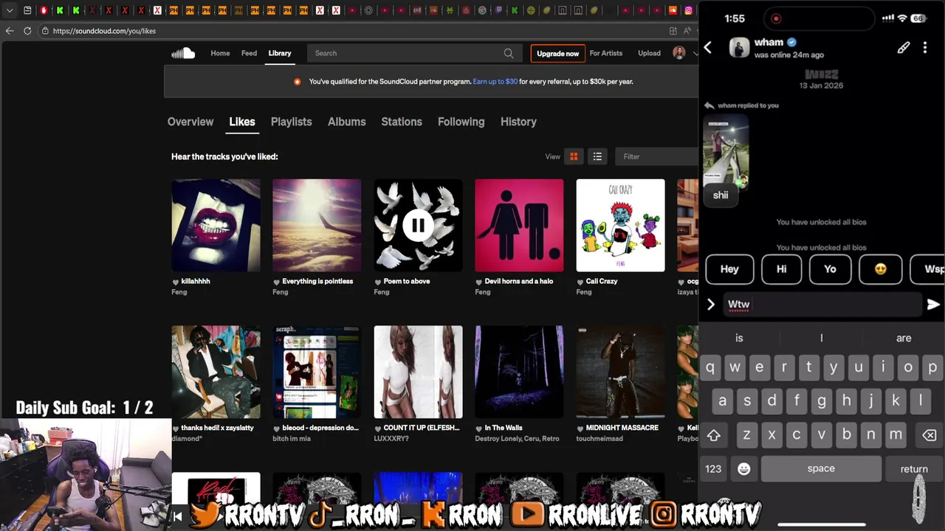Open the Cali Crazy artwork

tap(620, 226)
